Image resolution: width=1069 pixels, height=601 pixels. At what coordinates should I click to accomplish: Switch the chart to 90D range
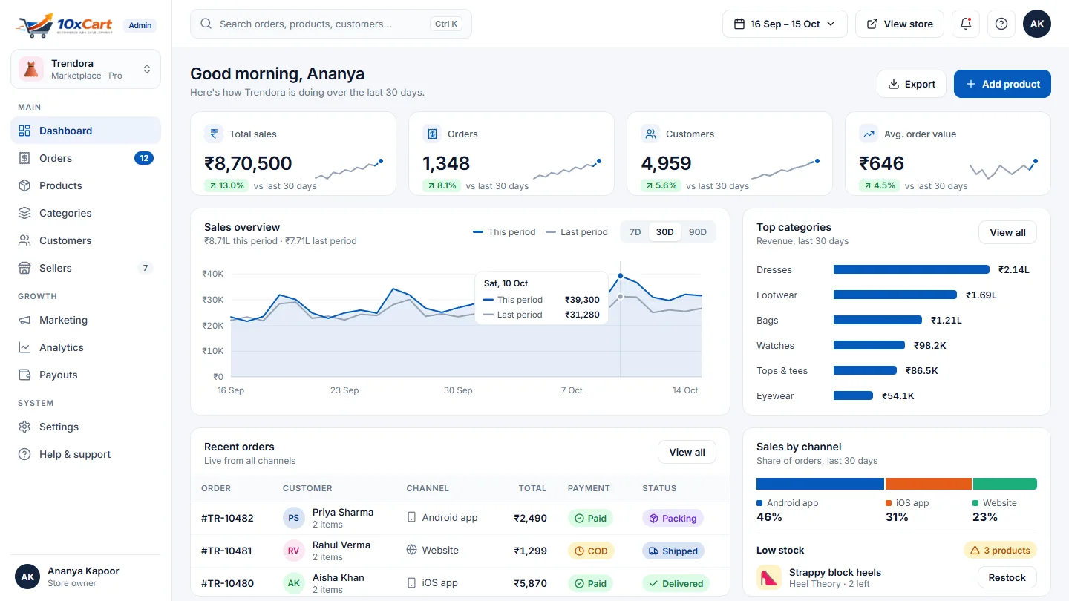(x=698, y=231)
